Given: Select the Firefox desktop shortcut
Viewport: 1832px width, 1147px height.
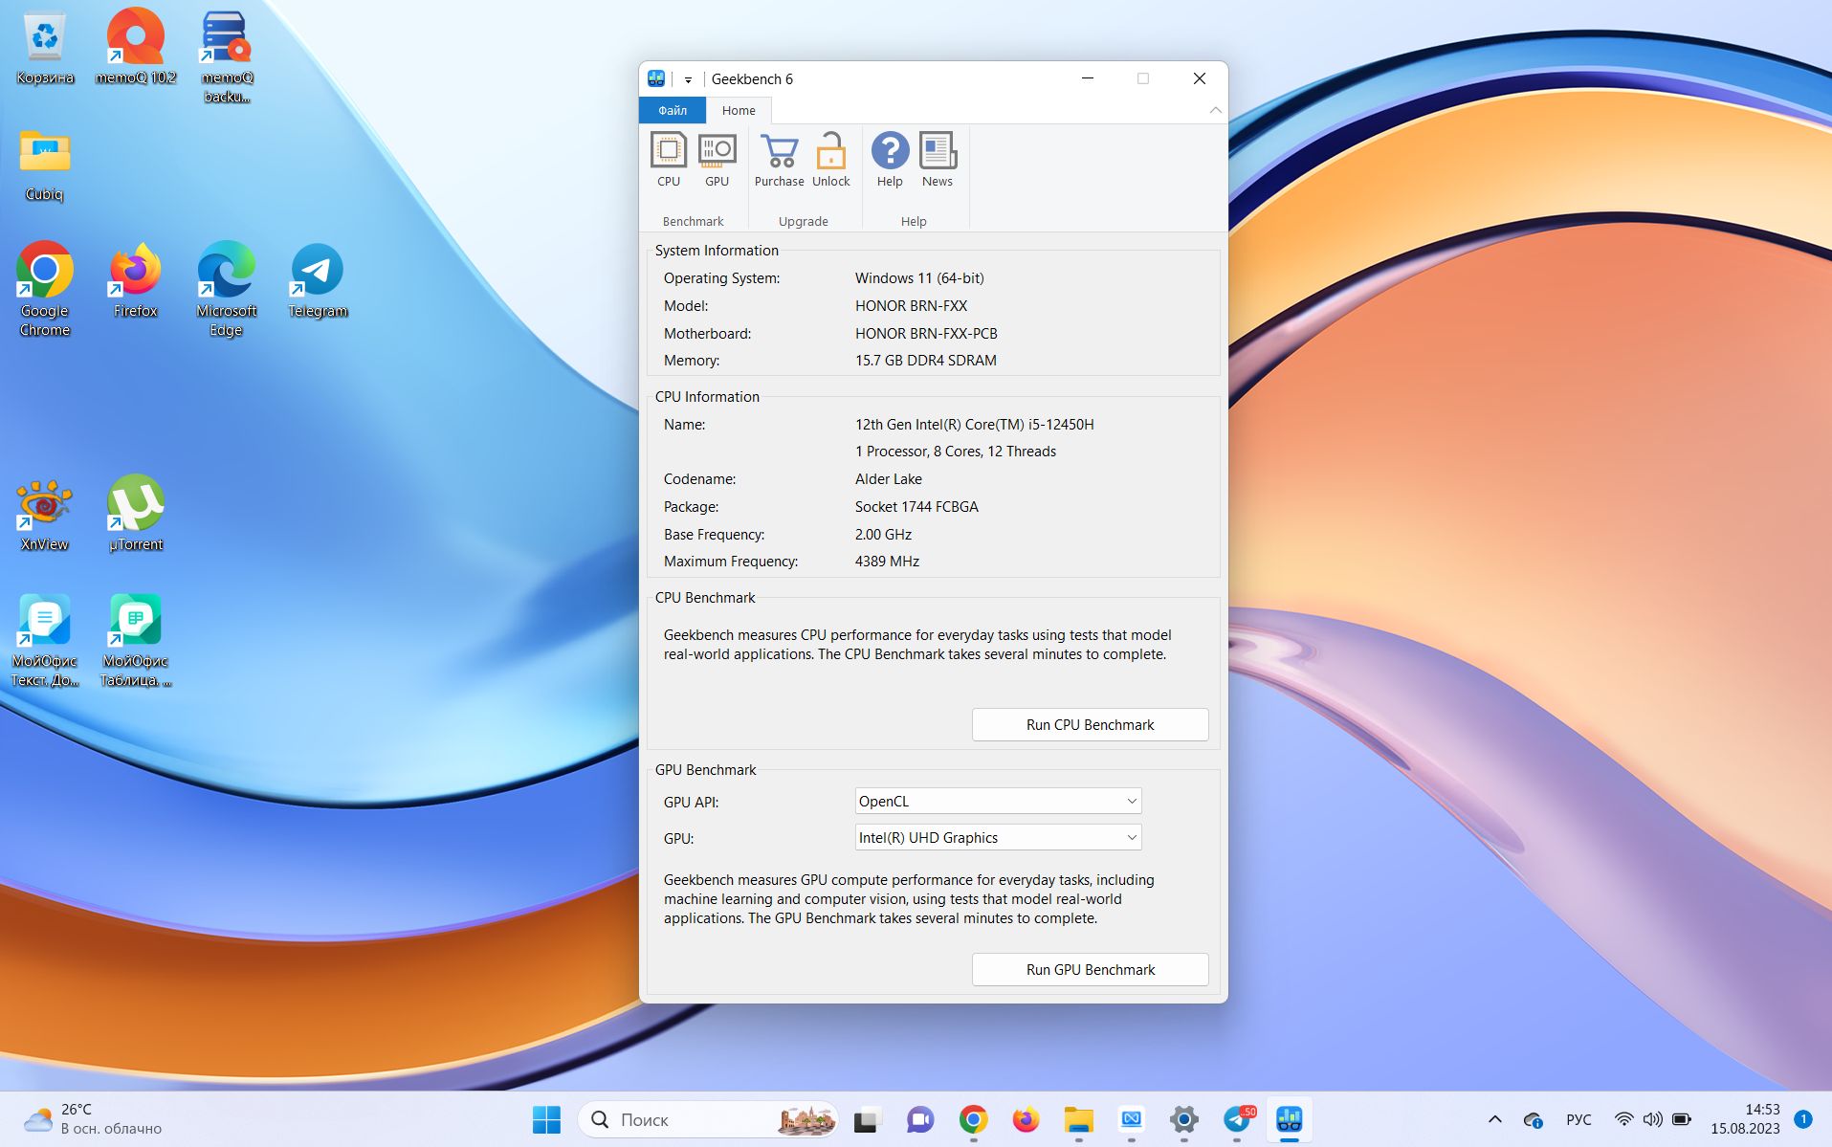Looking at the screenshot, I should (136, 280).
